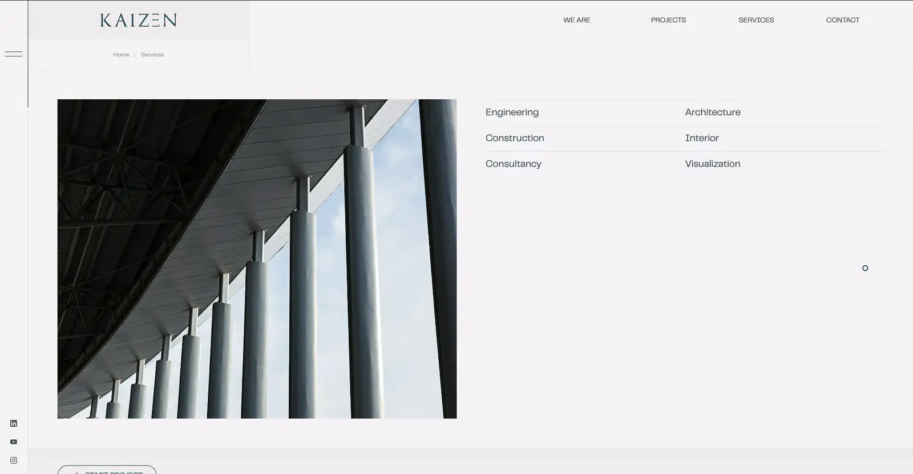
Task: Open the Instagram profile icon
Action: 14,460
